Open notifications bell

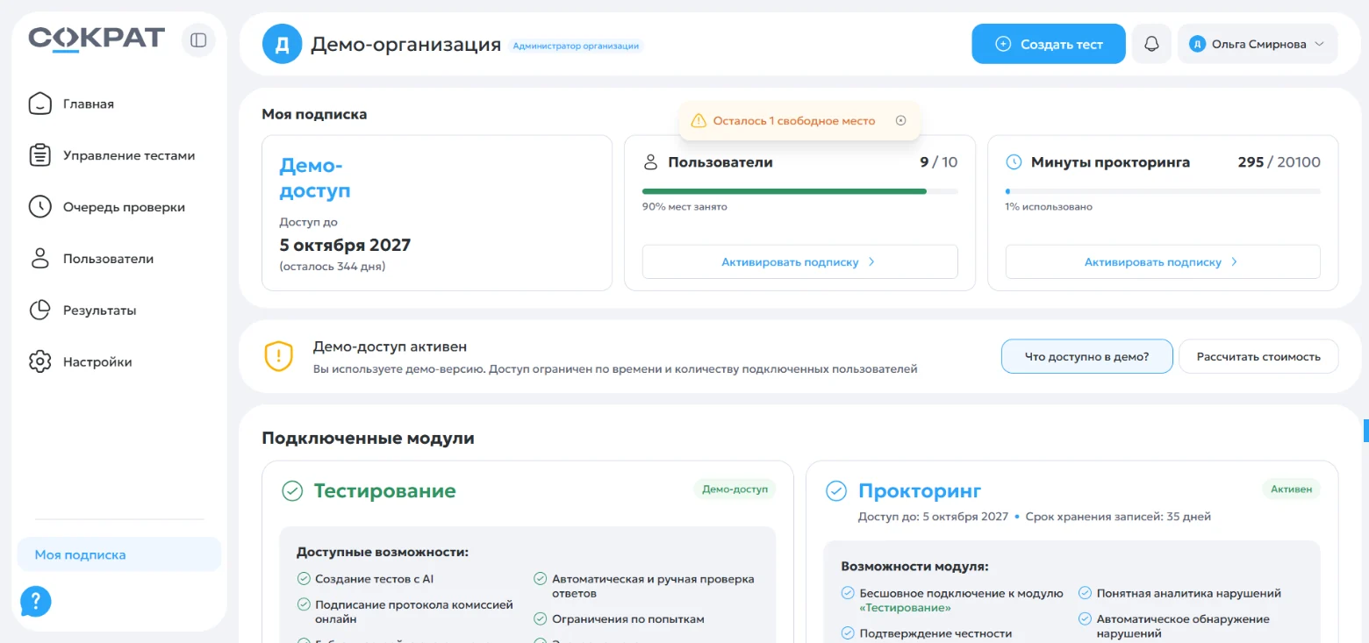[1151, 44]
